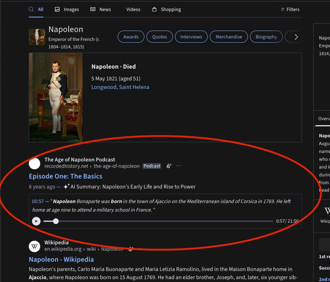Open the Shopping search tab
Screen dimensions: 330x282
pos(166,10)
